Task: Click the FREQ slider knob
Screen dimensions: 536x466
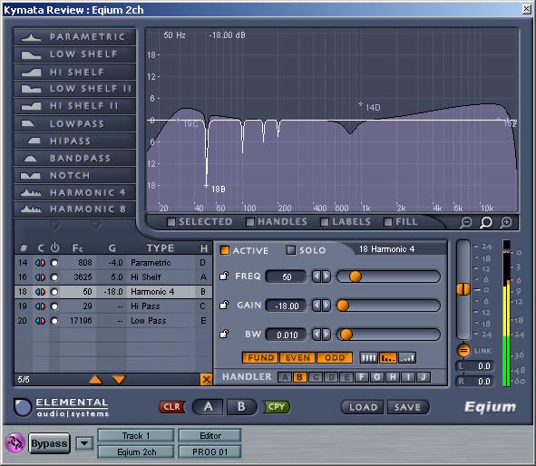Action: 356,276
